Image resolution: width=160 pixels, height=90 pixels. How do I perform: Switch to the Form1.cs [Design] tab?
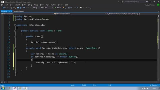pyautogui.click(x=19, y=11)
